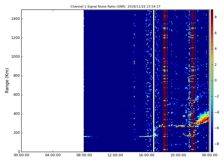Click the dark red top of the colorbar
224x168 pixels.
point(212,12)
